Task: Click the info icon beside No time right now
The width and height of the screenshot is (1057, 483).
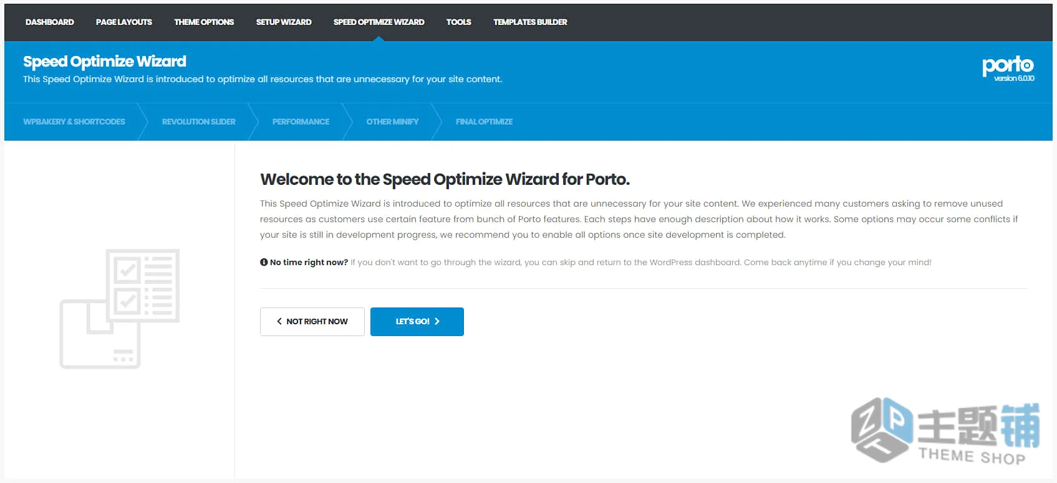Action: click(x=264, y=262)
